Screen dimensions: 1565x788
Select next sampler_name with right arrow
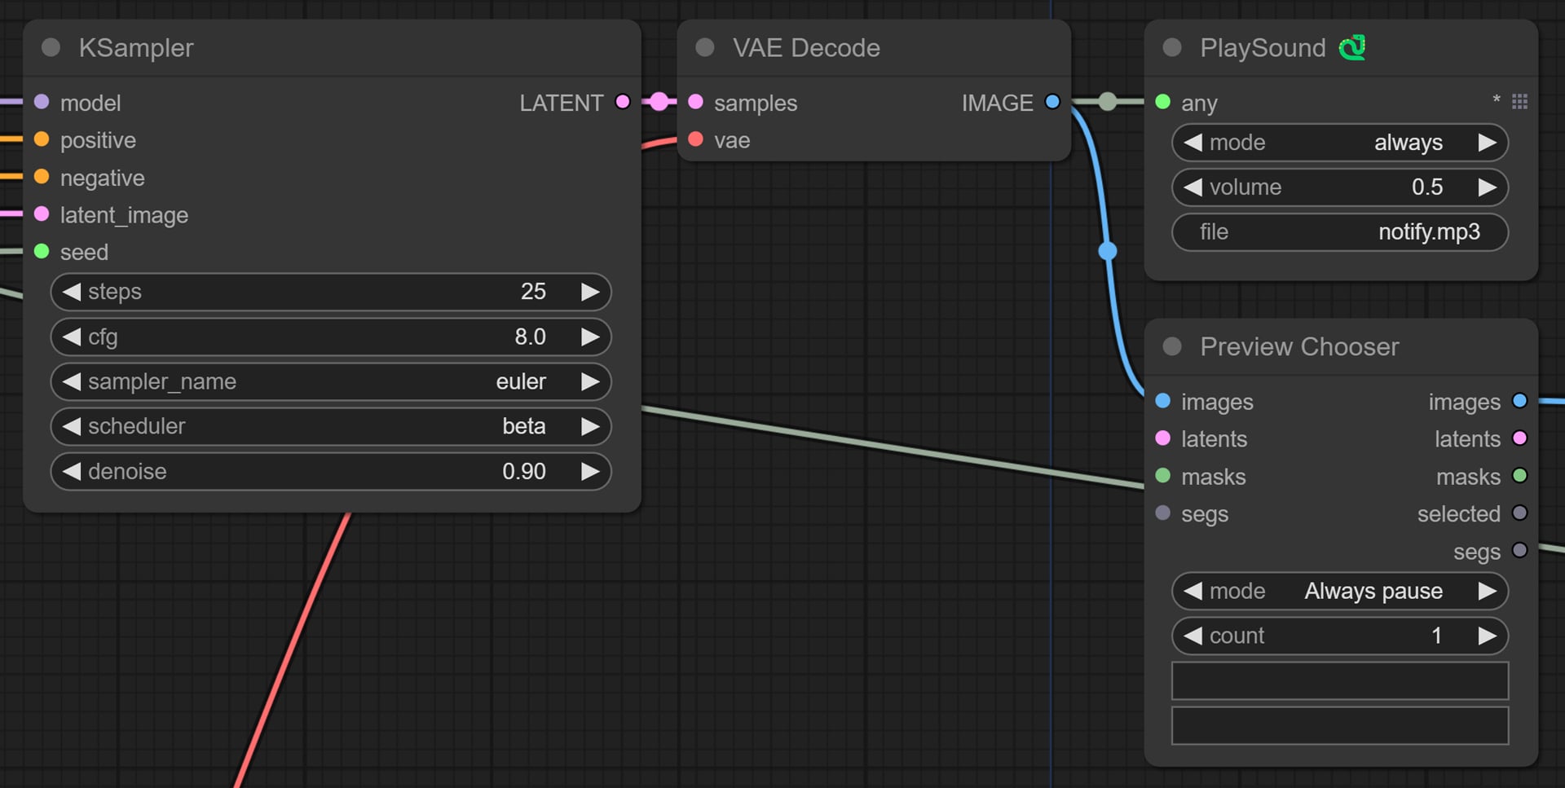[x=590, y=381]
